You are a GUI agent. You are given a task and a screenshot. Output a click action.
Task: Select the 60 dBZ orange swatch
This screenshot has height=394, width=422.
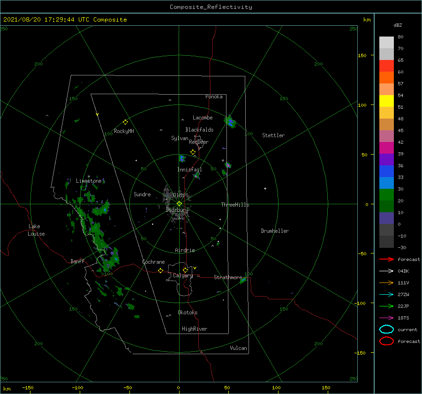tap(386, 78)
